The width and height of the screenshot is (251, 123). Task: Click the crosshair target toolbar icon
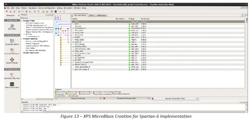[26, 11]
